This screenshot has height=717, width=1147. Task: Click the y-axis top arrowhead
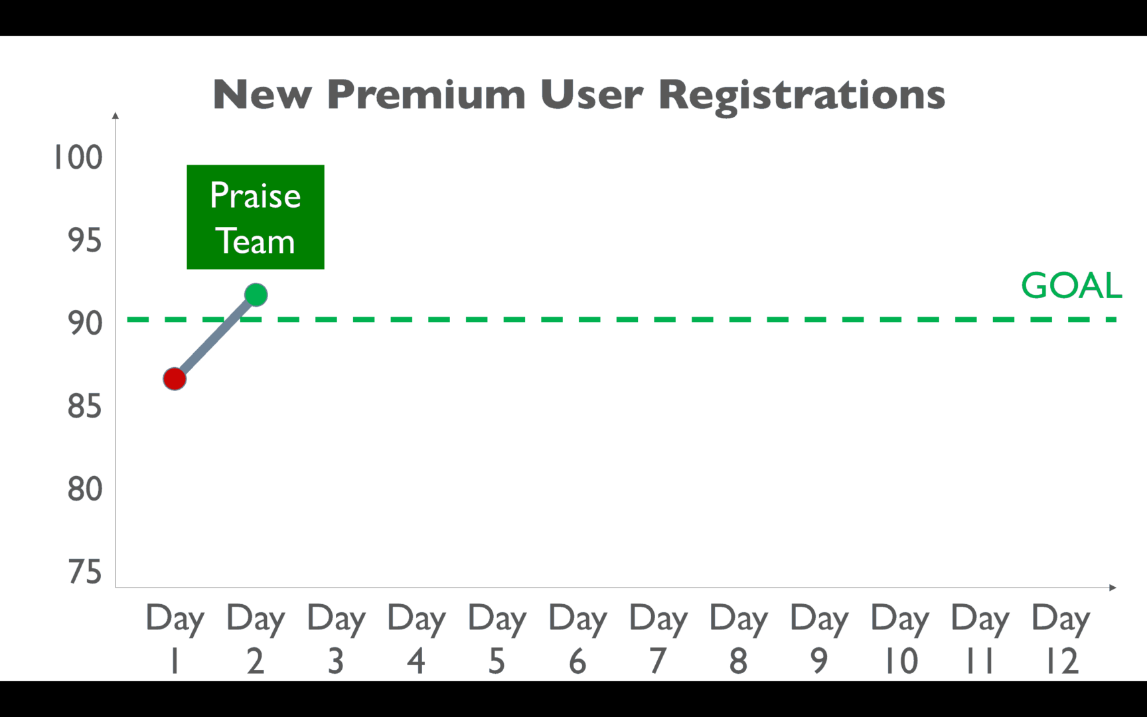115,116
